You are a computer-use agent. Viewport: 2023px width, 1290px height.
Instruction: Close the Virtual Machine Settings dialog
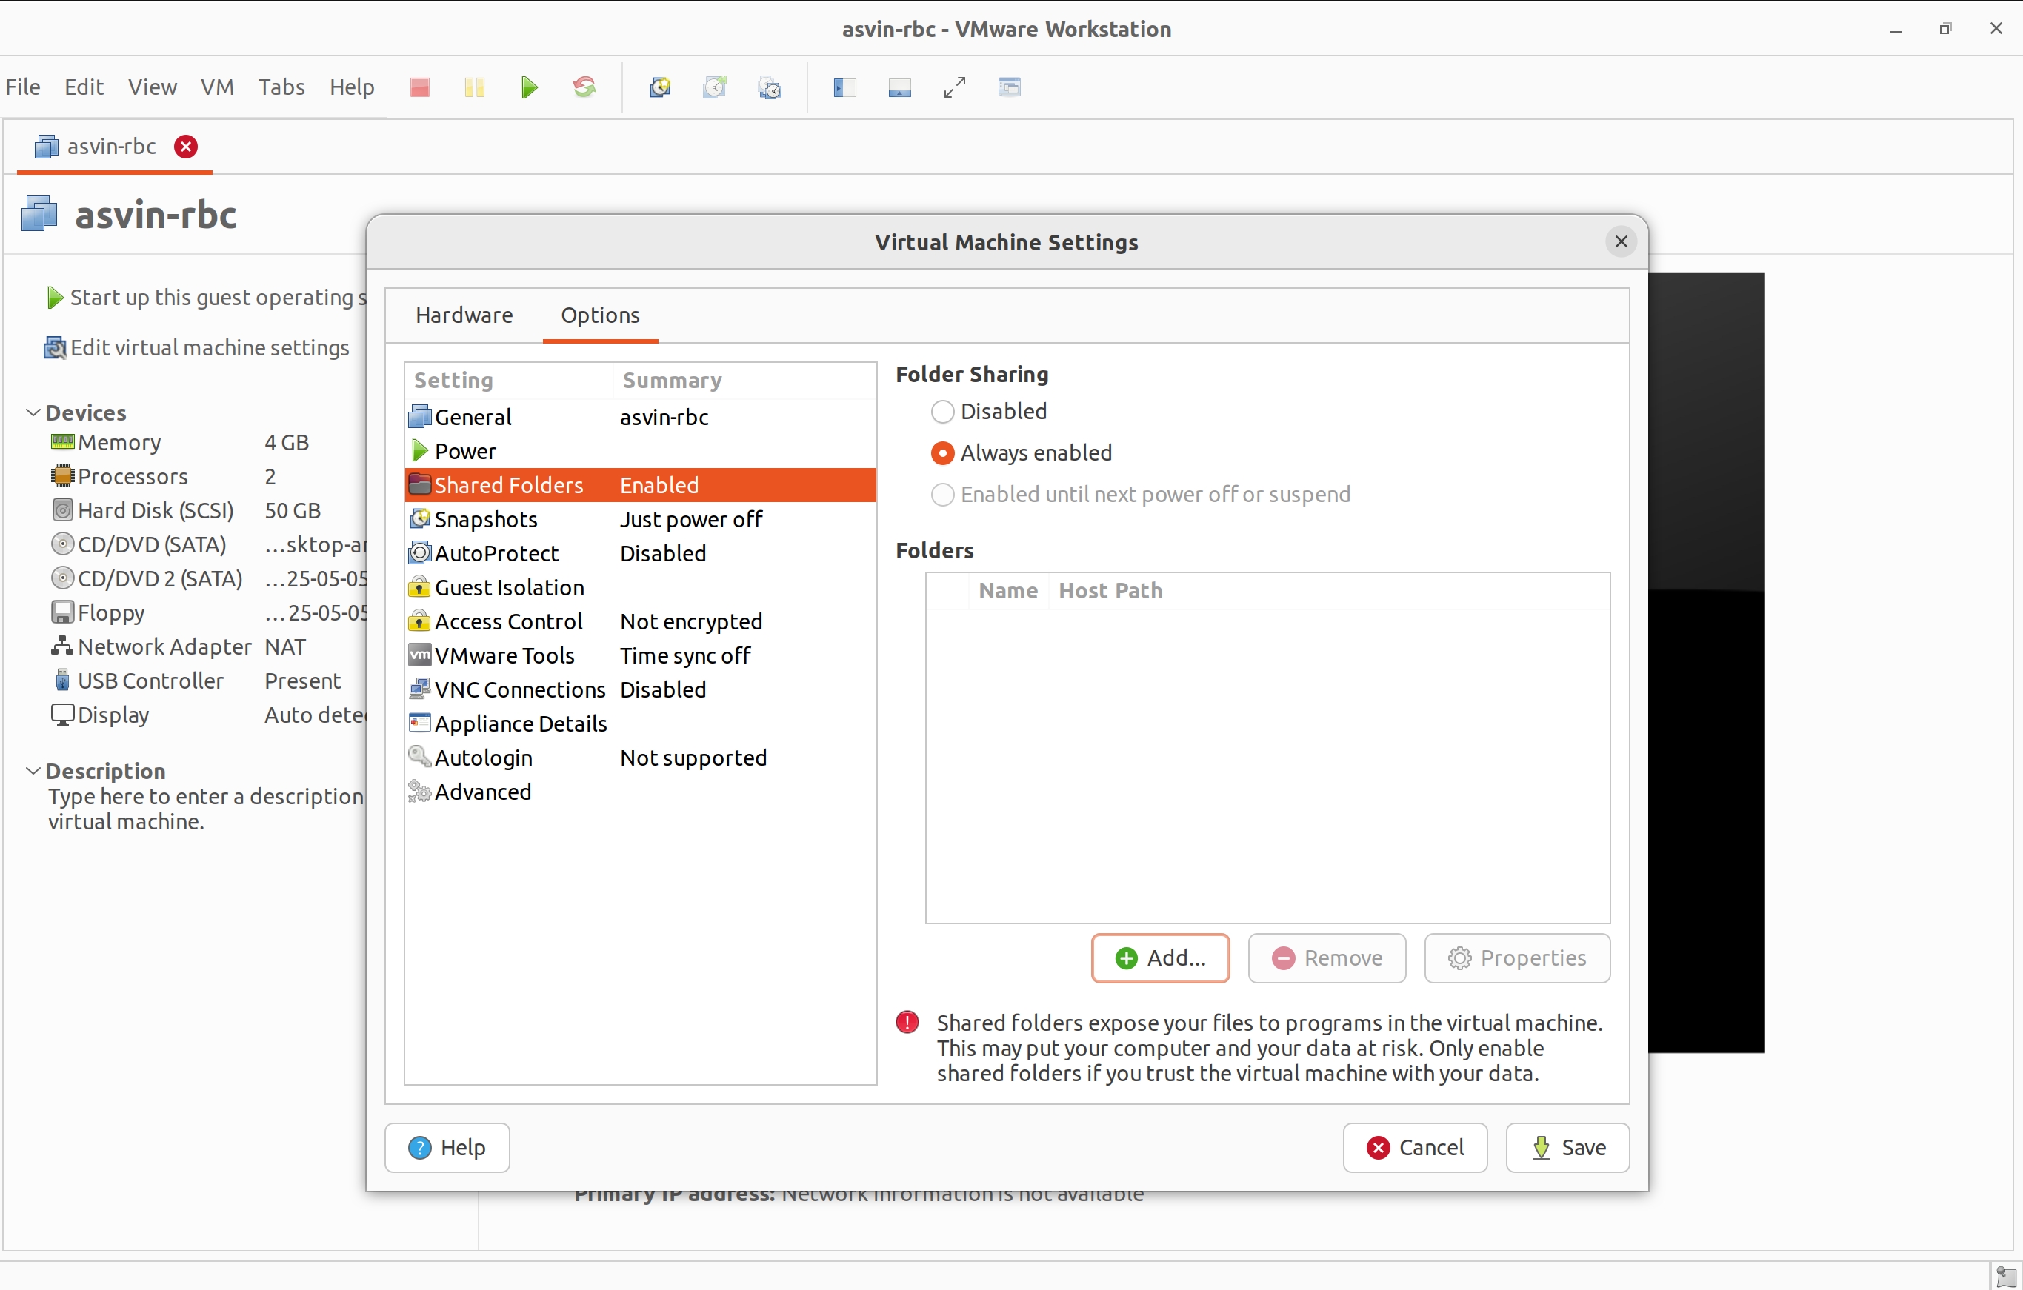[1621, 242]
